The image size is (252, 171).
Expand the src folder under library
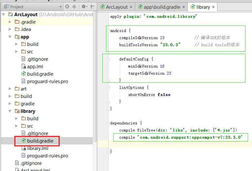16,126
